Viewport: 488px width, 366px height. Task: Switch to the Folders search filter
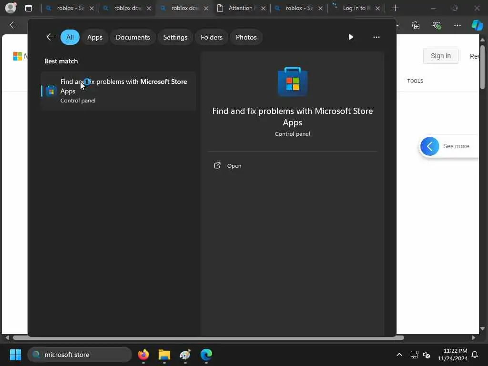pyautogui.click(x=212, y=37)
